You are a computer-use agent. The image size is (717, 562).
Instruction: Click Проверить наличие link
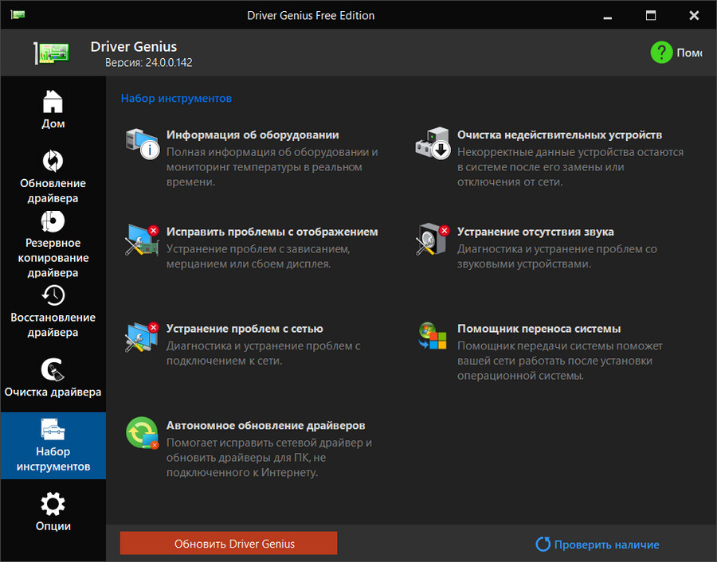pyautogui.click(x=606, y=544)
